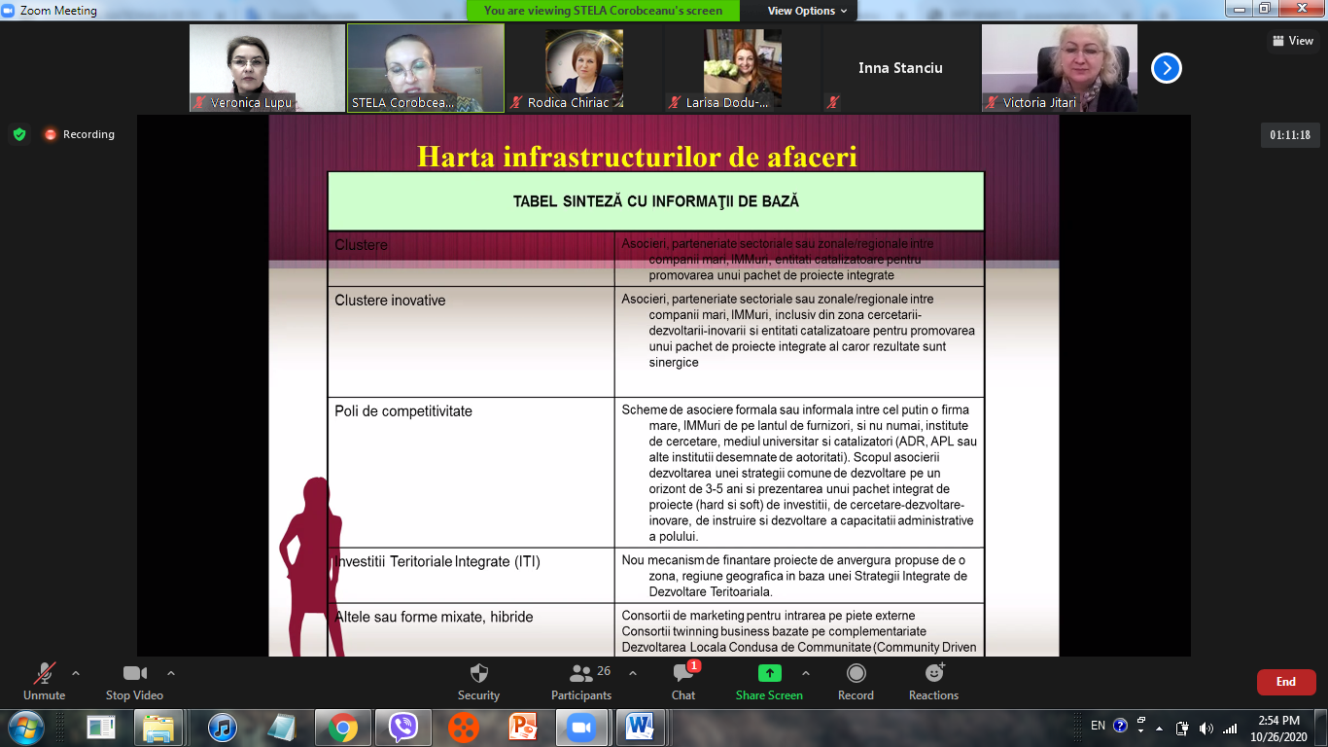Screen dimensions: 1328x747
Task: Expand audio options arrow next to Unmute
Action: coord(76,673)
